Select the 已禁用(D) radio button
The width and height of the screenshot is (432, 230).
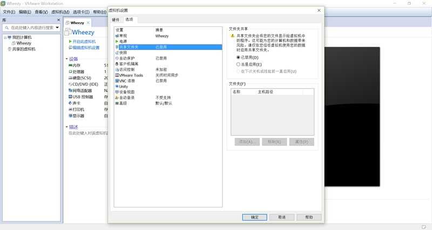coord(238,58)
